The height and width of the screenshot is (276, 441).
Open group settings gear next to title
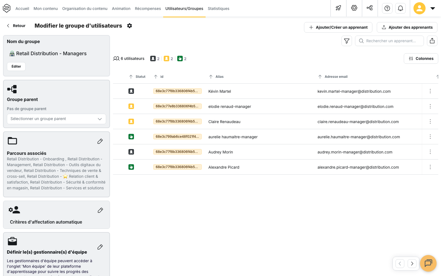(x=130, y=26)
